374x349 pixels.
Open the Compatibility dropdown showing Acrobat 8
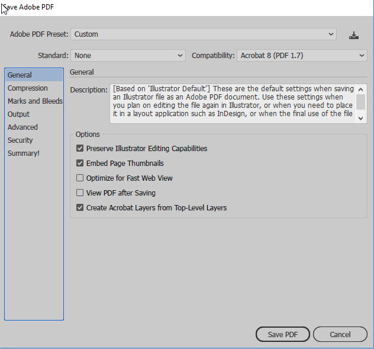302,56
